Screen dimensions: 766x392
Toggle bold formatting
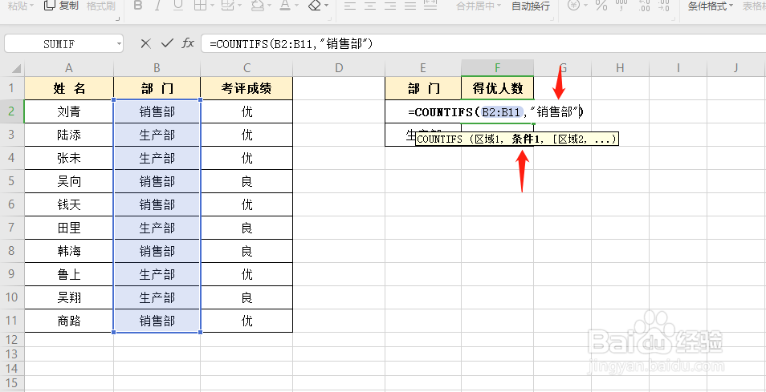[138, 6]
